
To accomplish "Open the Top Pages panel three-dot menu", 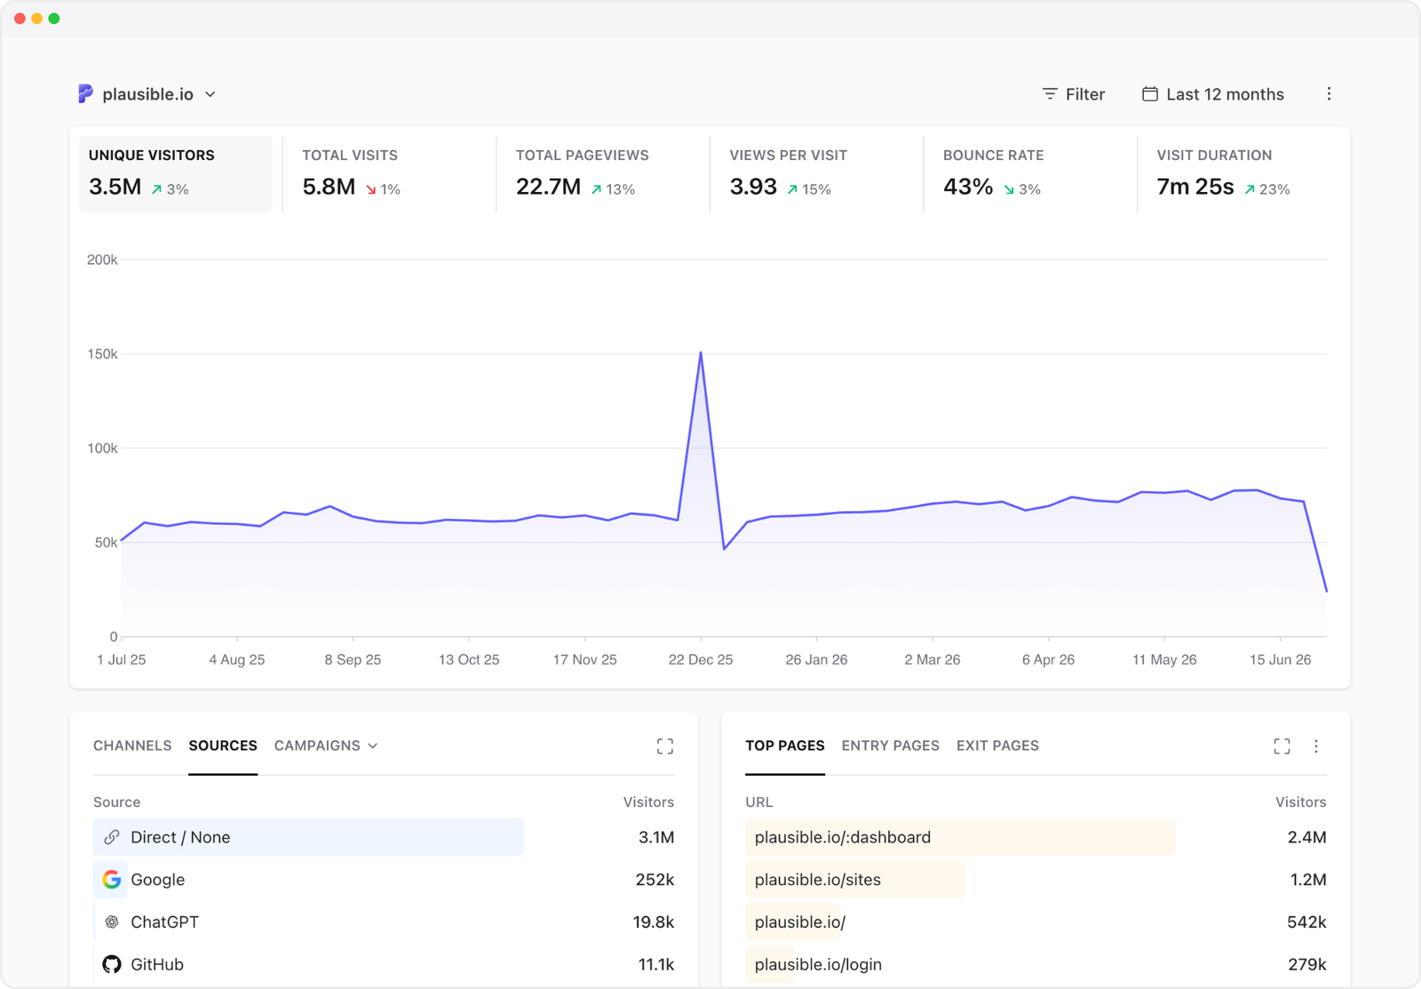I will coord(1316,746).
